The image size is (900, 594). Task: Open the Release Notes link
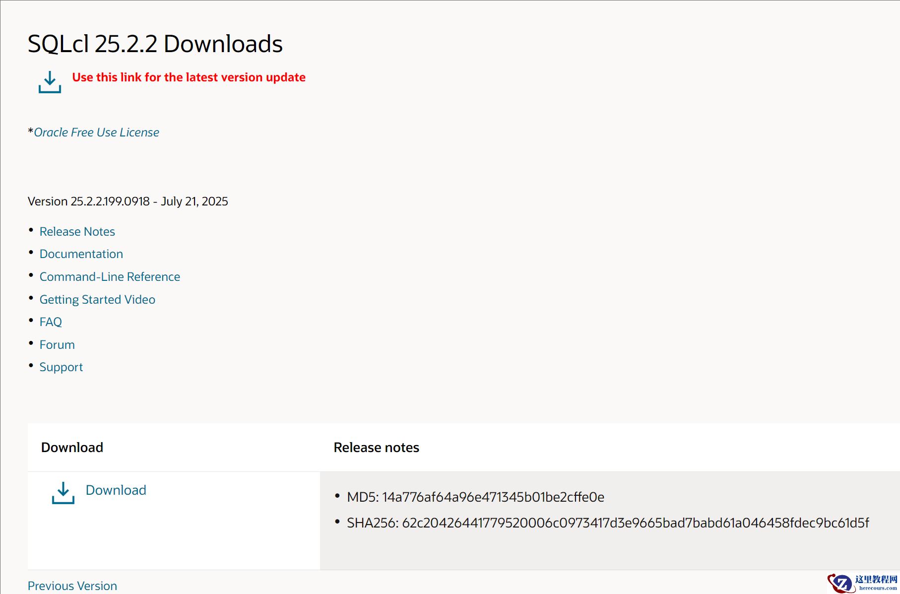77,232
